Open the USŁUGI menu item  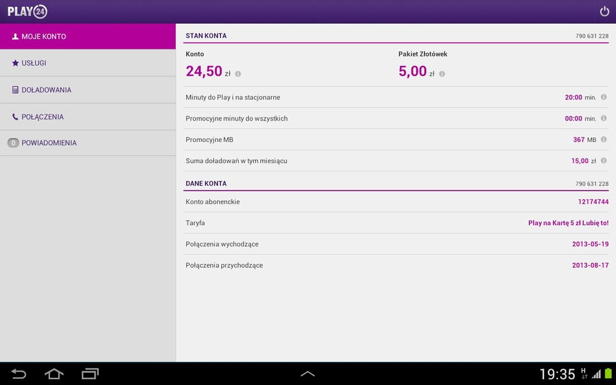(88, 63)
